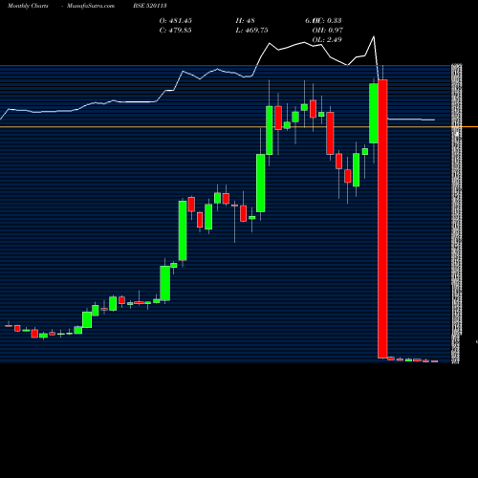Click the 'OL: 2.49' value
The height and width of the screenshot is (478, 478).
[327, 40]
